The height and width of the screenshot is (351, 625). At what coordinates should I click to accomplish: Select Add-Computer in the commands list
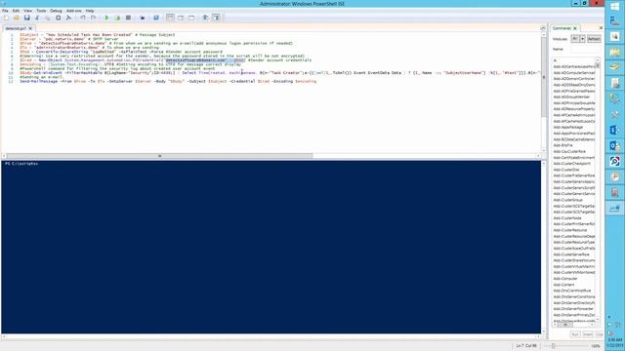point(565,279)
